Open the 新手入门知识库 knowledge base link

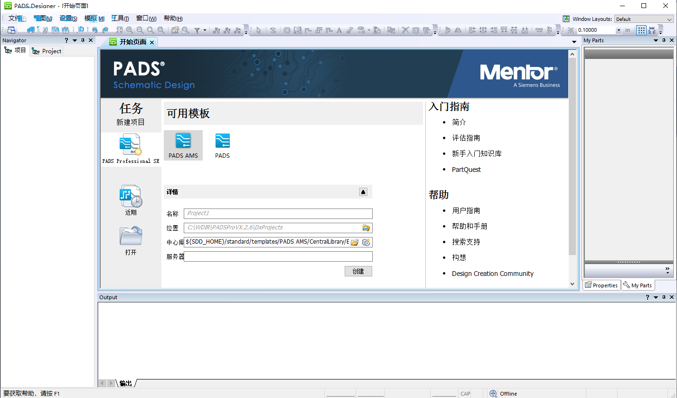pyautogui.click(x=477, y=153)
